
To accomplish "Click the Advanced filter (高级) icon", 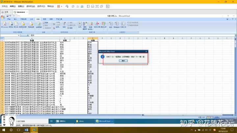I will click(70, 28).
